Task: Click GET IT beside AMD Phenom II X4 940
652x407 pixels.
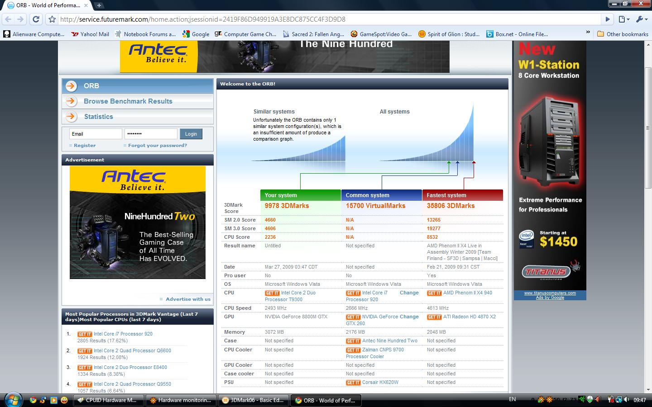Action: click(x=434, y=293)
